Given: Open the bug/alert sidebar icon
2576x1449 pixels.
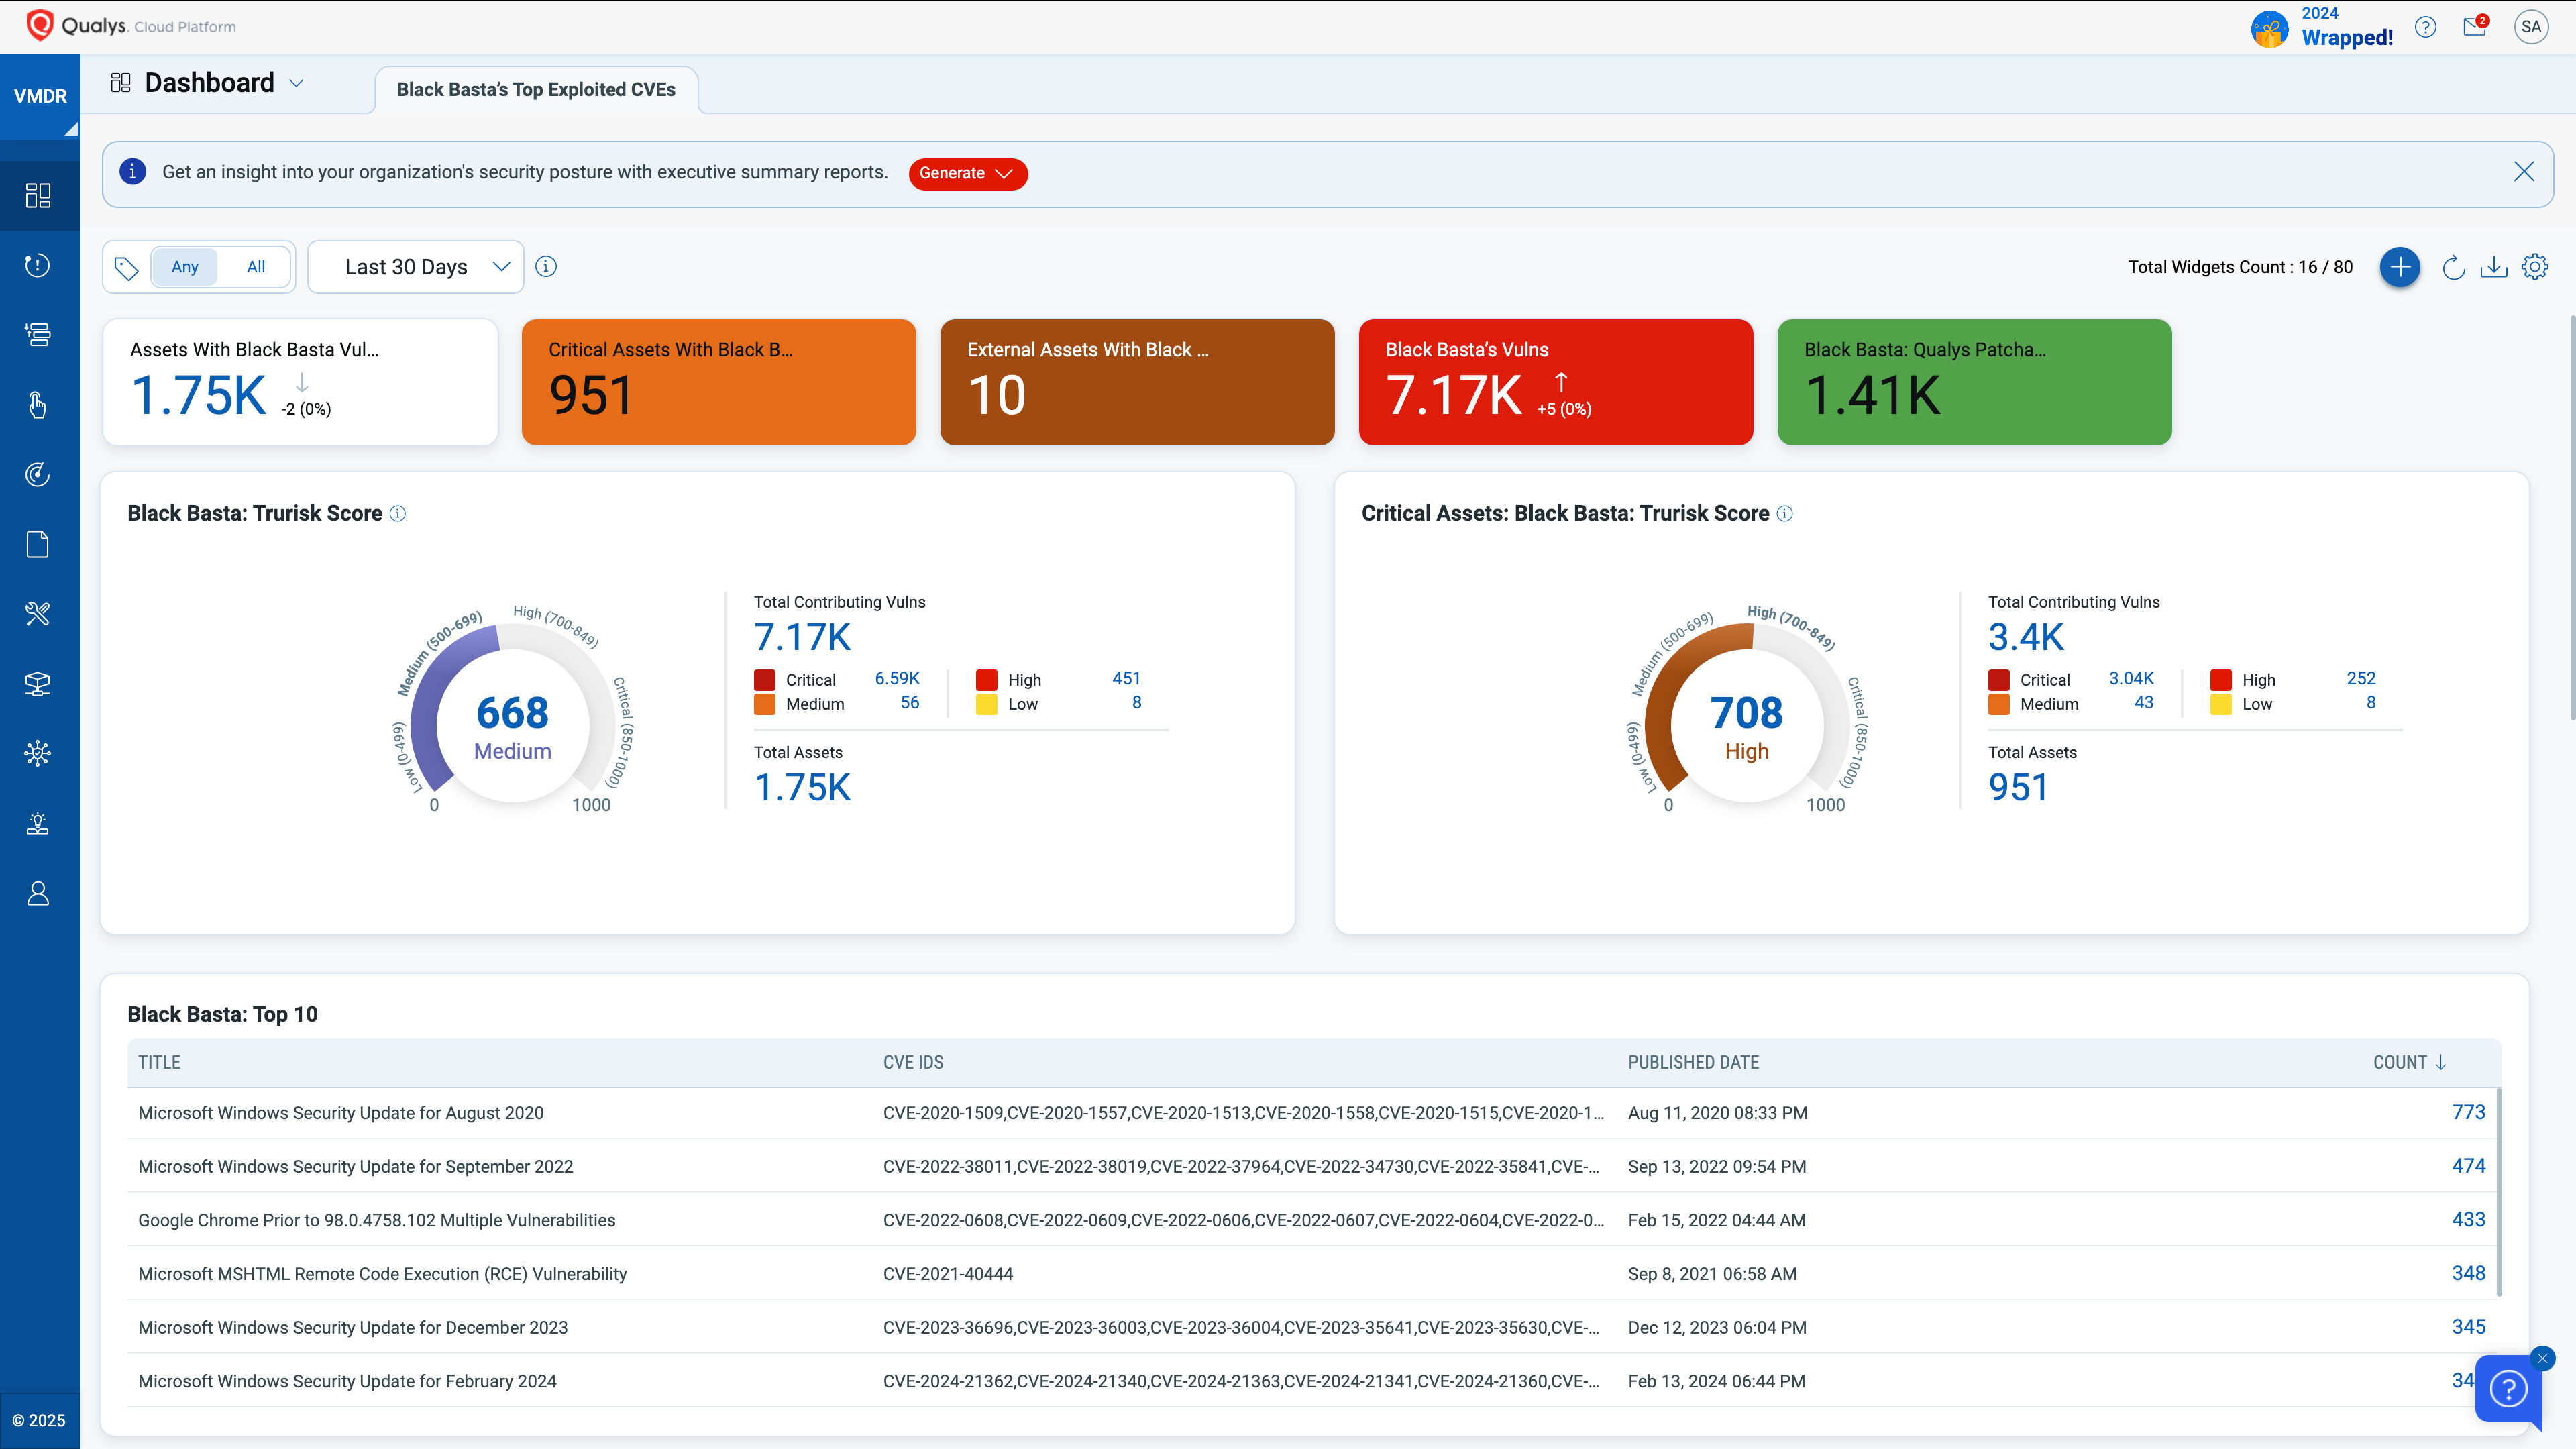Looking at the screenshot, I should [x=38, y=823].
